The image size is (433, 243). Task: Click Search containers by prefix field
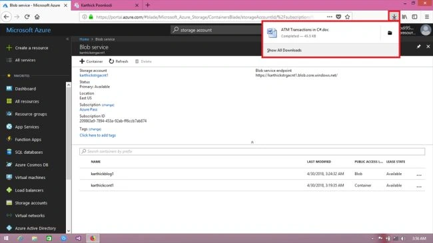click(x=252, y=151)
